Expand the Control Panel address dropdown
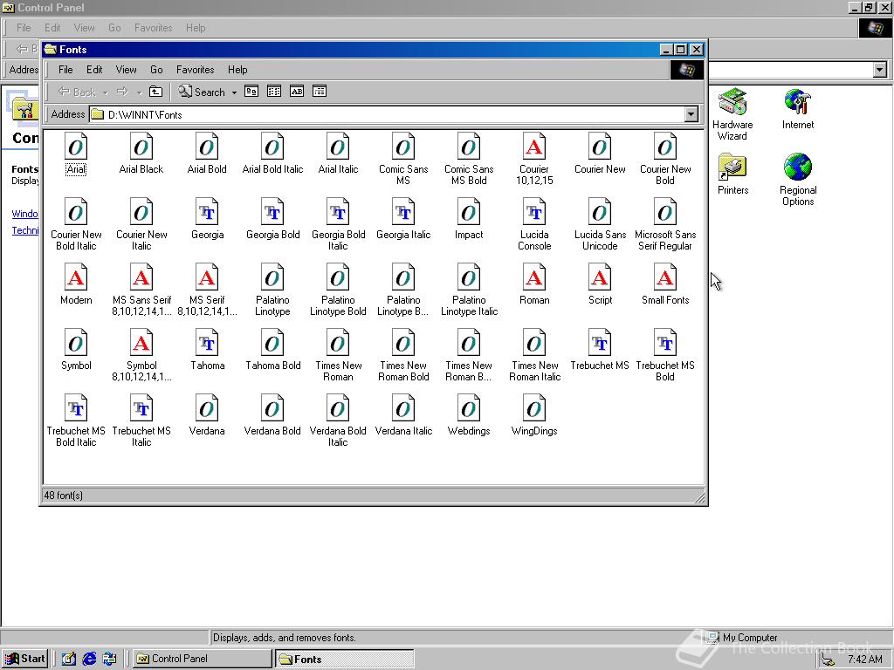This screenshot has height=670, width=894. pos(880,70)
